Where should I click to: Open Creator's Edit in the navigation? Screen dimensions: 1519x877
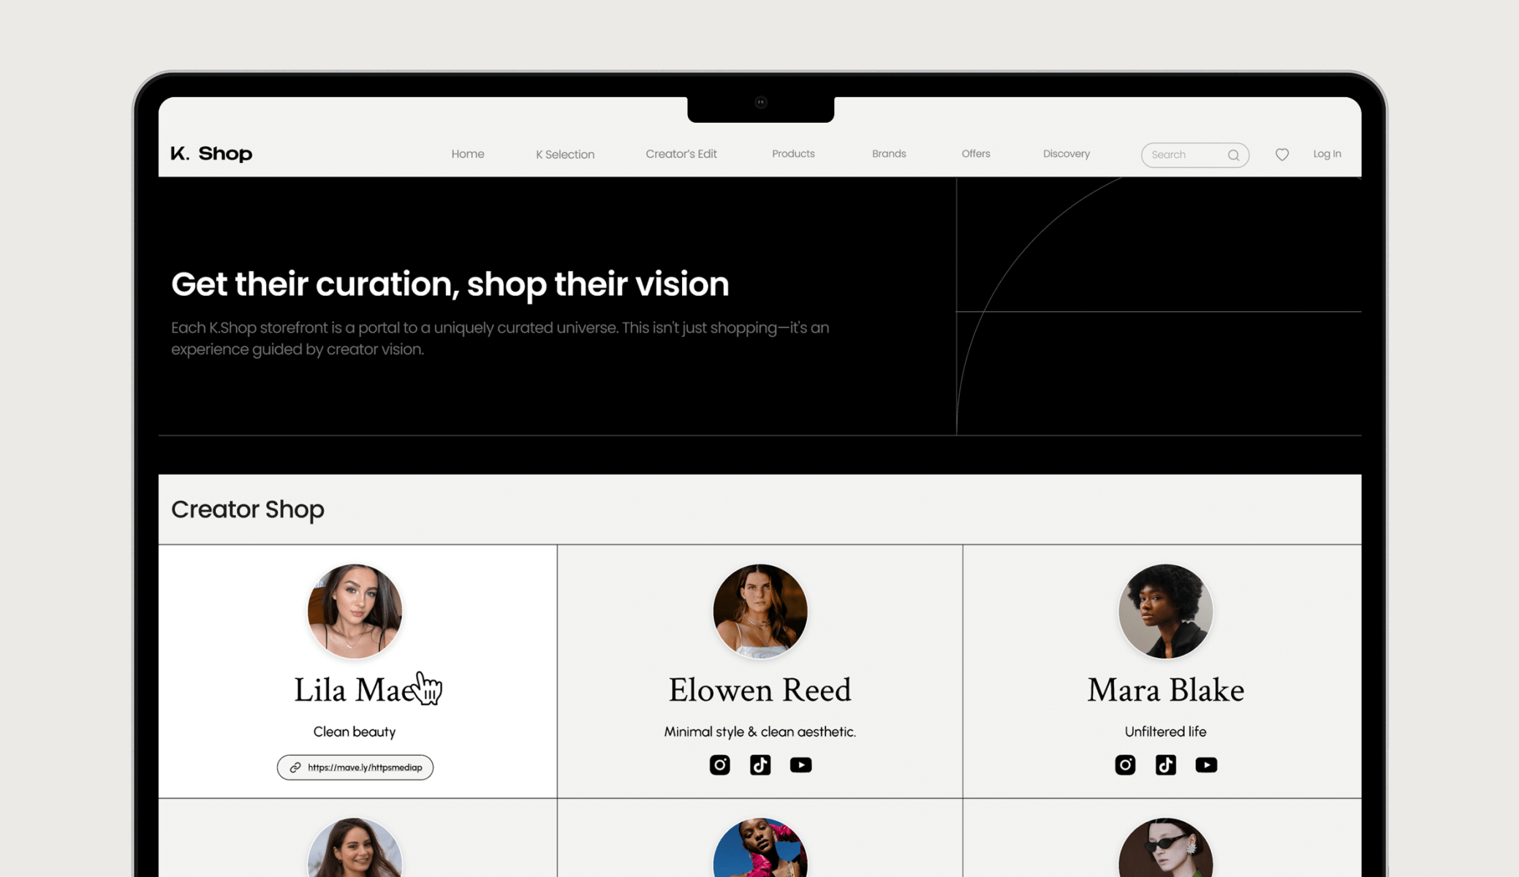681,154
